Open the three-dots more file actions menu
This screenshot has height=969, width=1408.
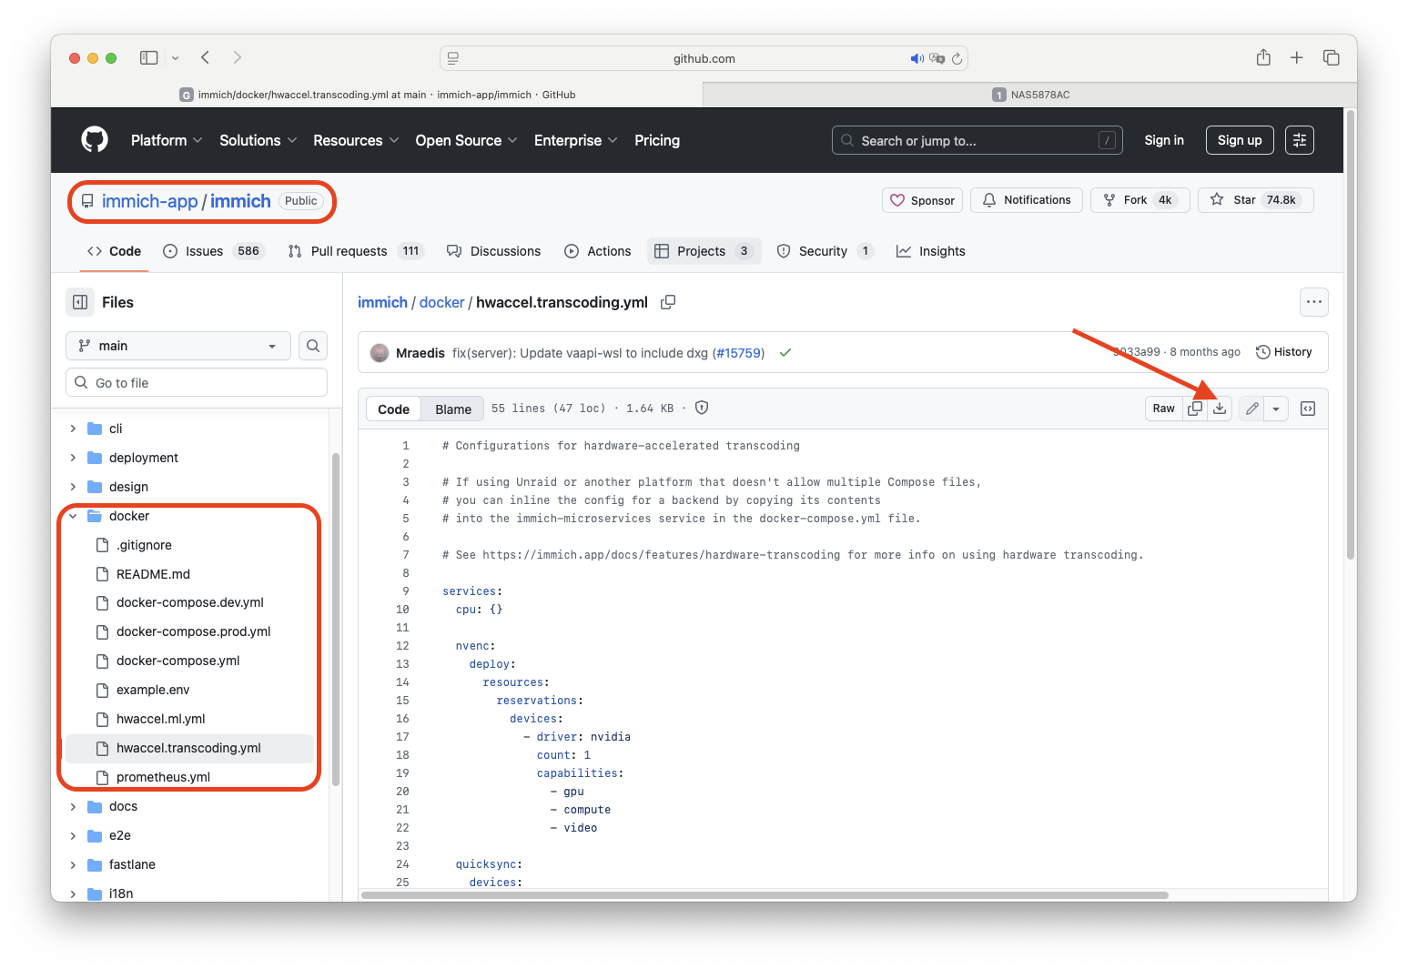point(1313,302)
